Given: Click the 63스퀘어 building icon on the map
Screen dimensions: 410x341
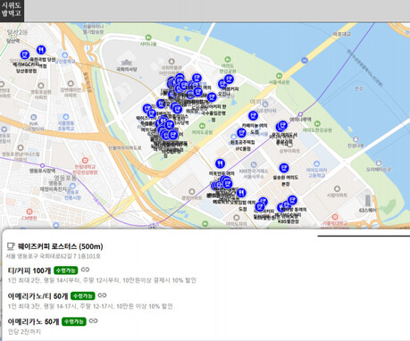Looking at the screenshot, I should (x=368, y=201).
